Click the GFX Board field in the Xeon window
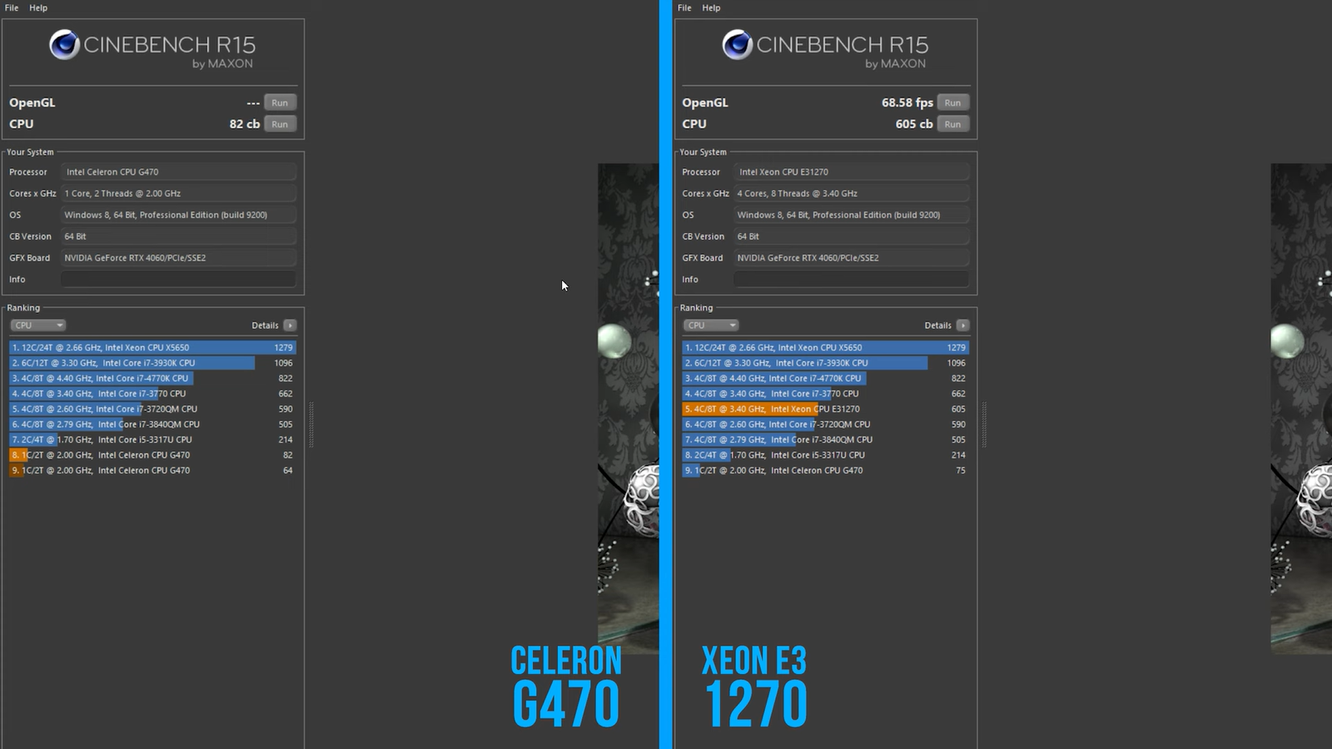This screenshot has height=749, width=1332. pos(851,258)
